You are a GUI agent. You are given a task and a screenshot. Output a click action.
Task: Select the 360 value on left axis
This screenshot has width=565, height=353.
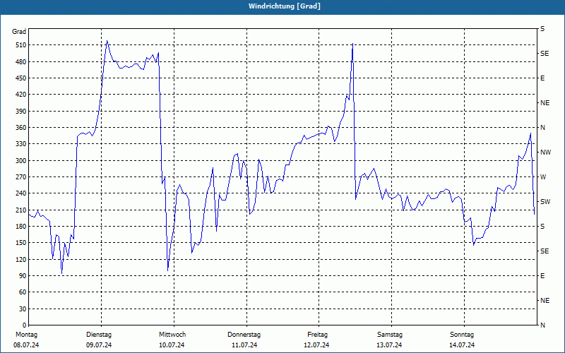(x=22, y=128)
